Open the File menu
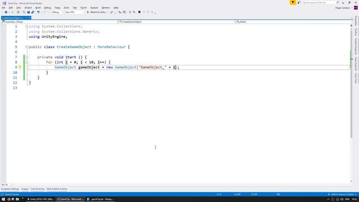359x202 pixels. pyautogui.click(x=3, y=8)
